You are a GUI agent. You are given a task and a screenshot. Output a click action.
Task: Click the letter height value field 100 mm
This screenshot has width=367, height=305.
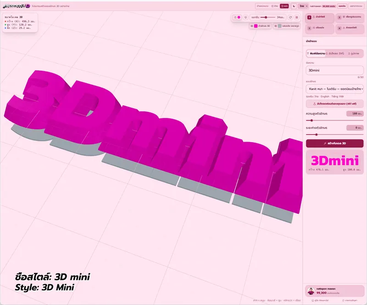click(355, 114)
